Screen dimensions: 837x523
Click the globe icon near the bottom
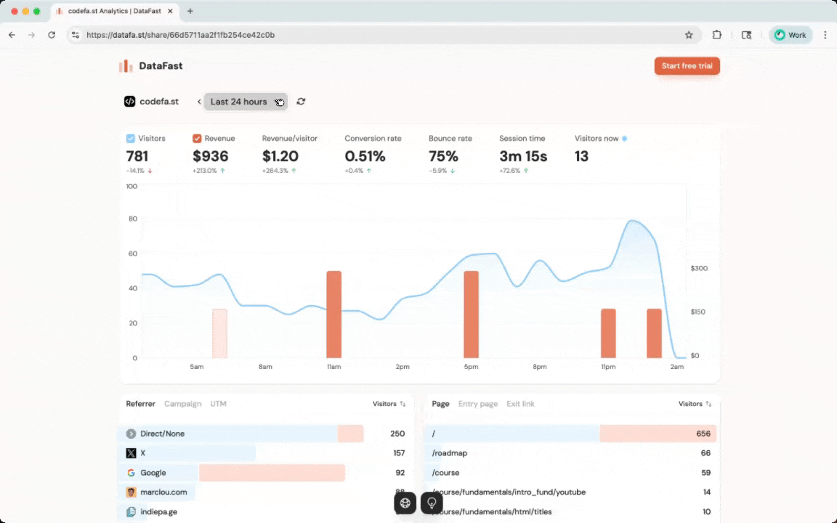point(405,503)
